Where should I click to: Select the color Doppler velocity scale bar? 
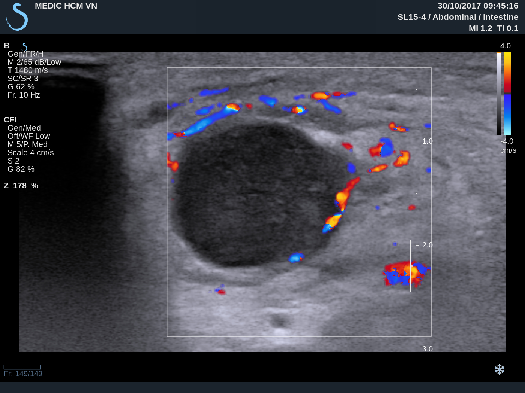click(x=508, y=93)
